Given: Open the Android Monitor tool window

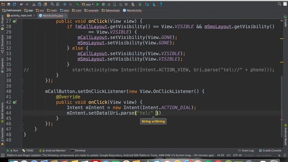Looking at the screenshot, I should click(52, 150).
